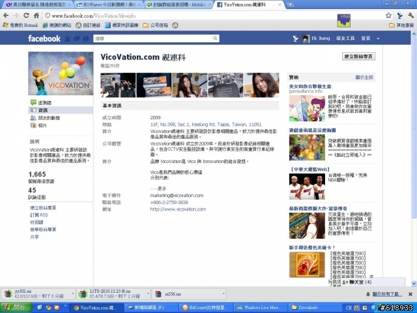This screenshot has width=417, height=313.
Task: Click in the Facebook search field
Action: pyautogui.click(x=152, y=38)
